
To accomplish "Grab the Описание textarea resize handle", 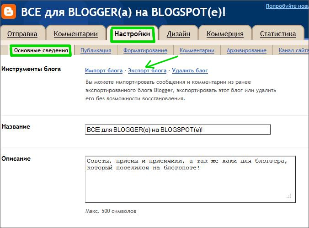I will [289, 196].
